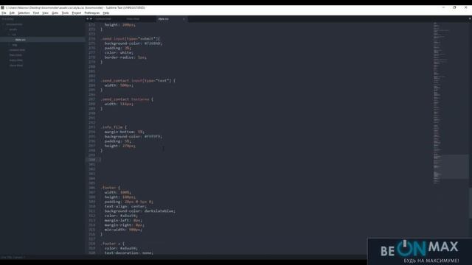
Task: Open the tab list dropdown at tab bar end
Action: click(x=469, y=18)
